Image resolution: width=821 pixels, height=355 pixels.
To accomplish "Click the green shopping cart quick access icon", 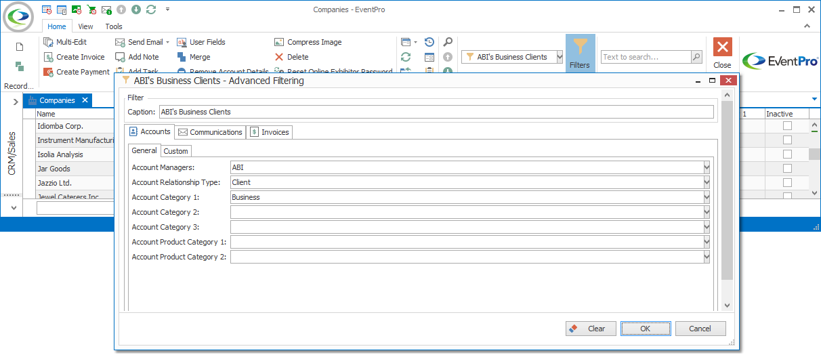I will (91, 9).
